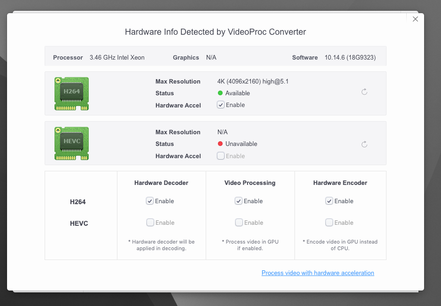441x306 pixels.
Task: Toggle H264 Hardware Accel Enable checkbox
Action: point(221,105)
